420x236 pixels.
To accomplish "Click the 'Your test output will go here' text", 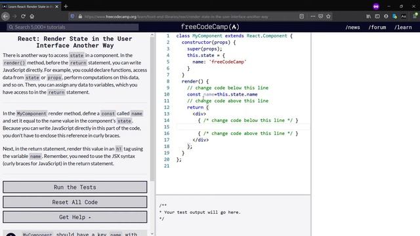I will point(202,212).
